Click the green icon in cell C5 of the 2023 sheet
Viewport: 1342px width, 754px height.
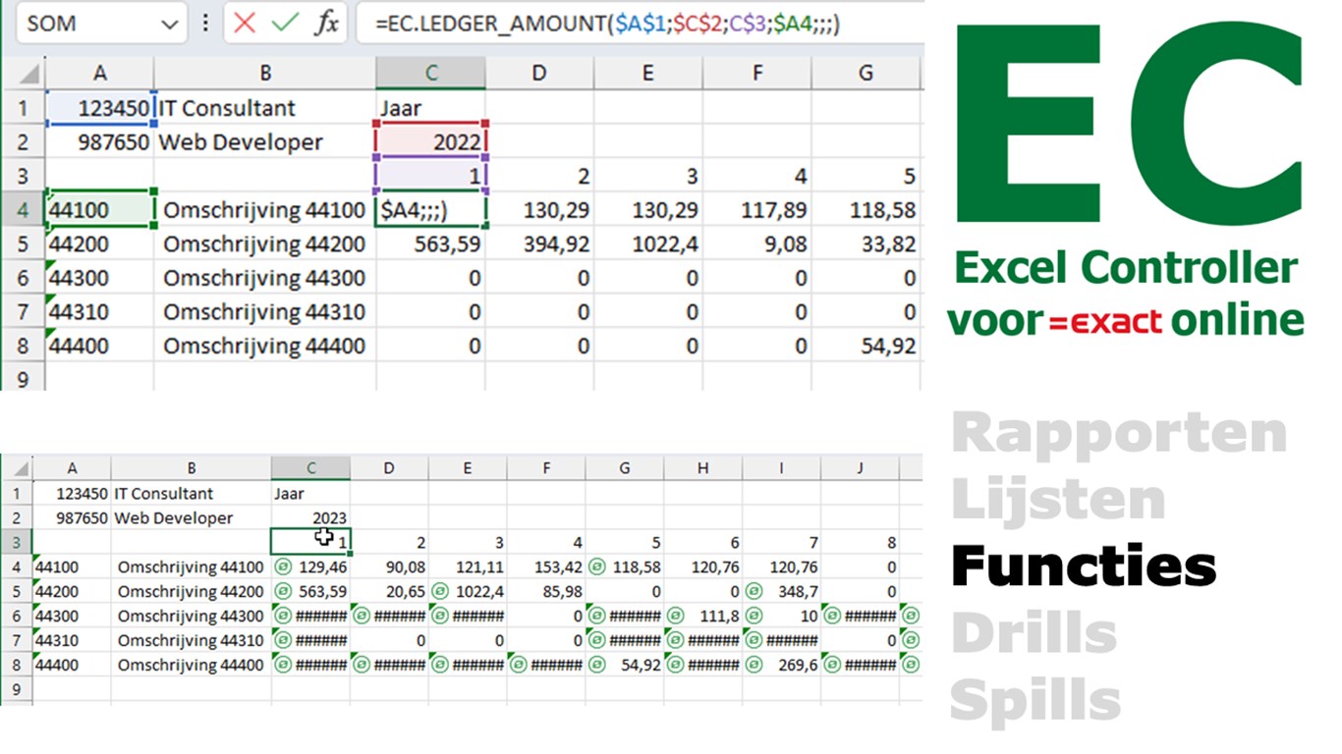coord(283,591)
